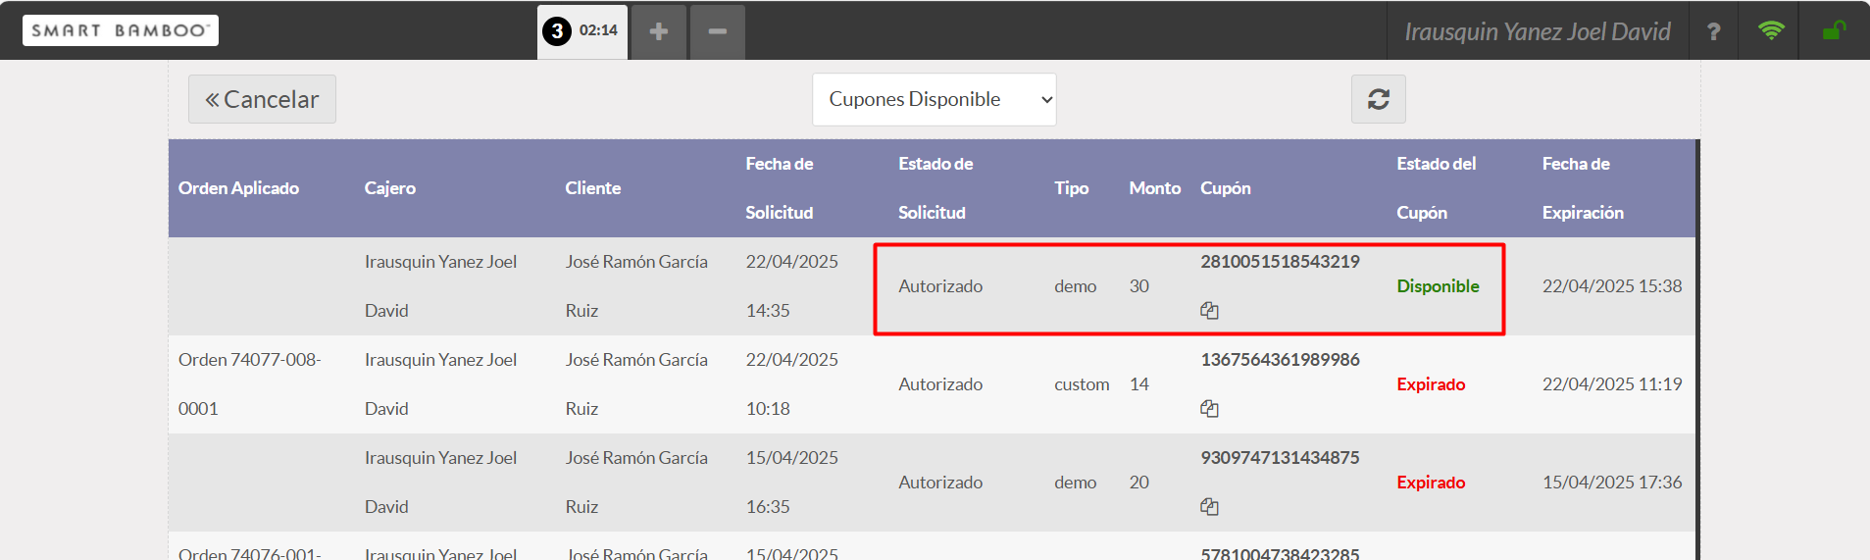Image resolution: width=1870 pixels, height=560 pixels.
Task: Click the Cajero column header
Action: click(x=390, y=188)
